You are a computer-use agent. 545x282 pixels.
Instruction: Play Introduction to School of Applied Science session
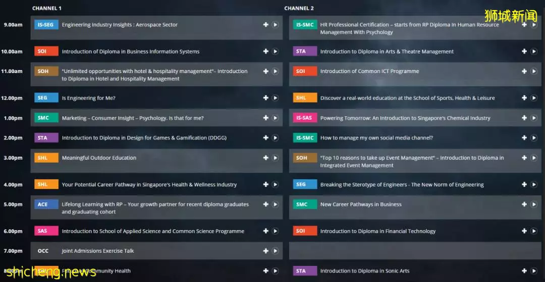[x=276, y=231]
